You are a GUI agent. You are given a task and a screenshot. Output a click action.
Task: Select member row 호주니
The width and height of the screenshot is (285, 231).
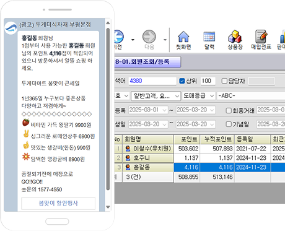[x=199, y=158]
